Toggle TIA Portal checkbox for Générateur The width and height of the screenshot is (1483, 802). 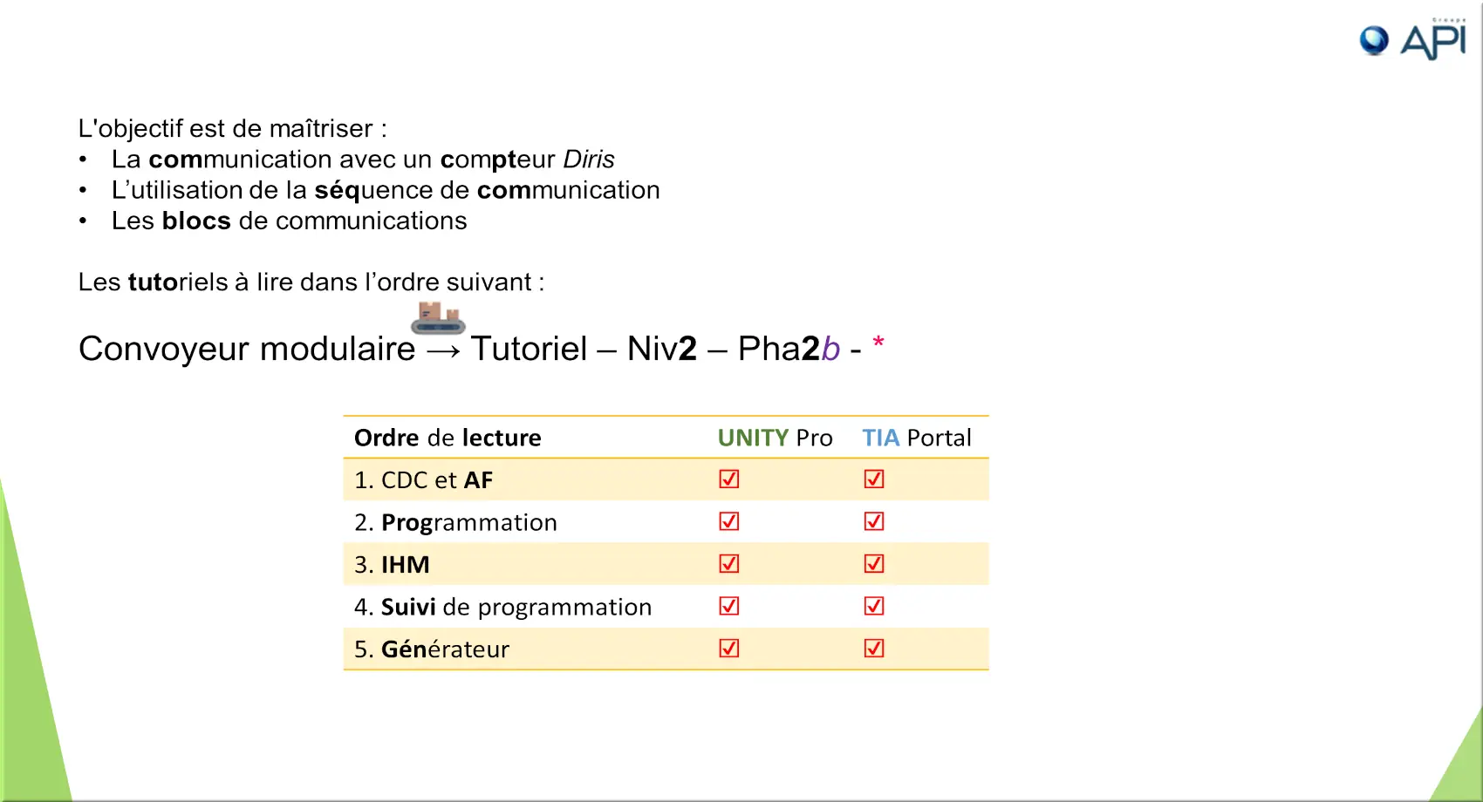[x=874, y=649]
